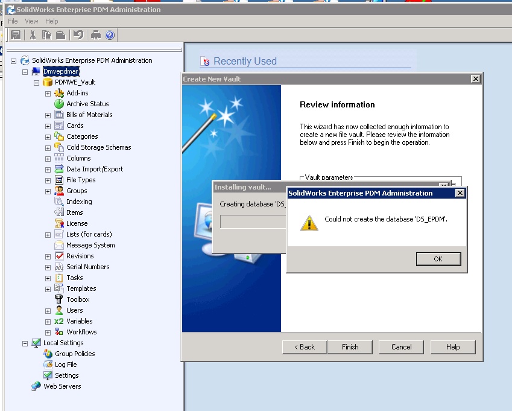Select the Columns grid icon
Screen dimensions: 512x411
pos(59,158)
